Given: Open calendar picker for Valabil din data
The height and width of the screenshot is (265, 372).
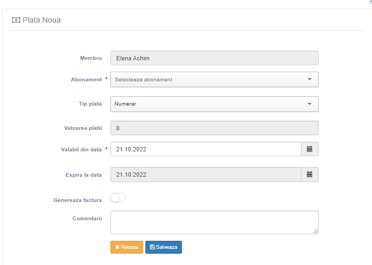Looking at the screenshot, I should click(x=310, y=149).
